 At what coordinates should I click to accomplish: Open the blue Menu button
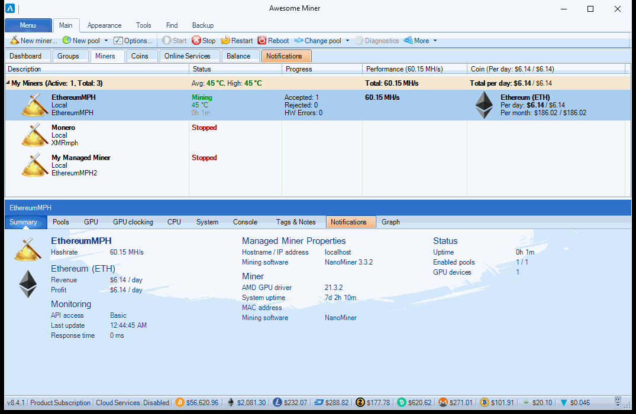coord(28,25)
